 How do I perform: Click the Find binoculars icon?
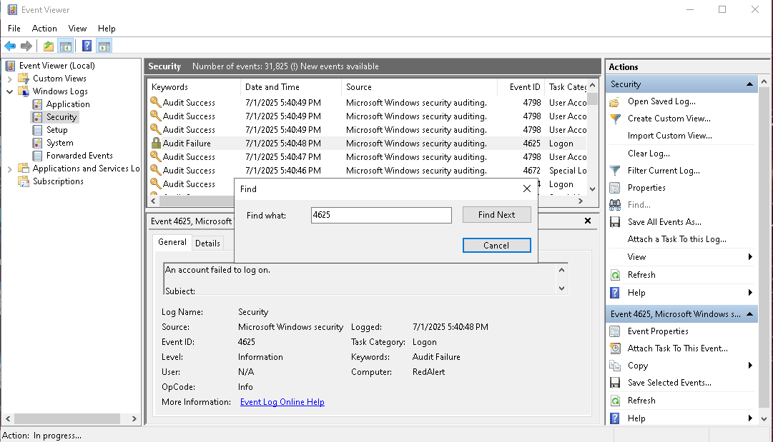pyautogui.click(x=615, y=205)
